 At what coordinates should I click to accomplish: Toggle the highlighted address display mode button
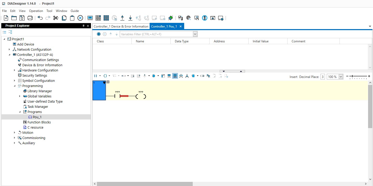click(x=175, y=76)
